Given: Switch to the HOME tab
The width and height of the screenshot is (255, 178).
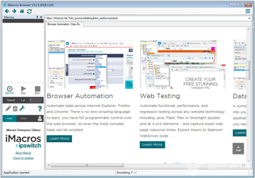Looking at the screenshot, I should (x=9, y=119).
